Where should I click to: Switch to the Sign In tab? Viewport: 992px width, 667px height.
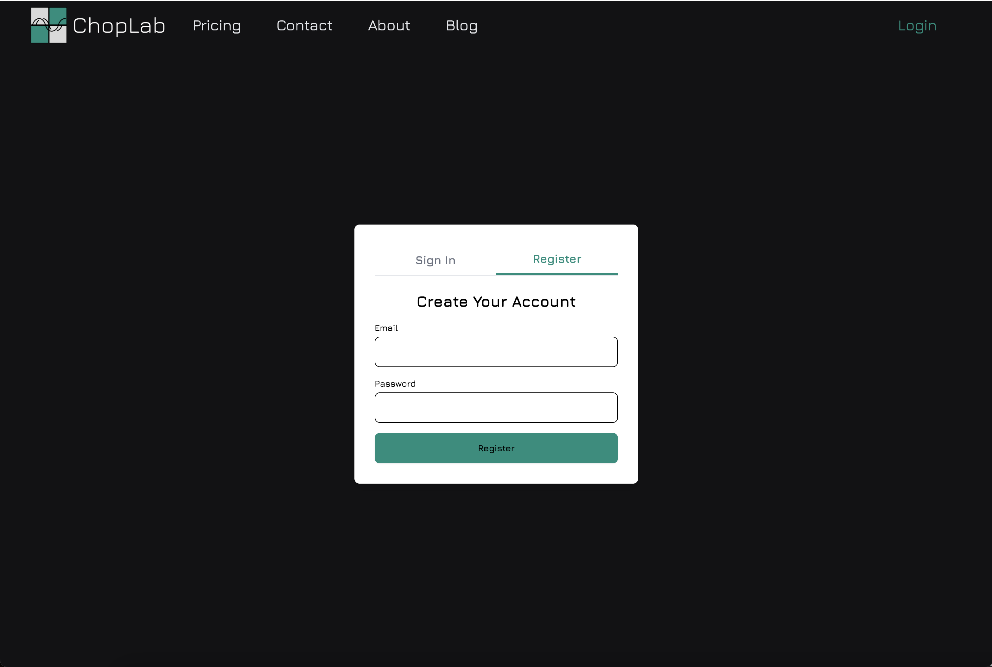(x=435, y=260)
